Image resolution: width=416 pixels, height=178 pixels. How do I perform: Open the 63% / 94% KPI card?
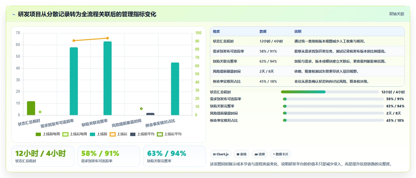174,156
